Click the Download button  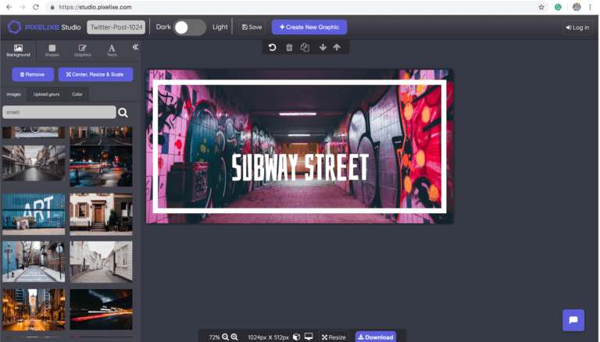375,337
